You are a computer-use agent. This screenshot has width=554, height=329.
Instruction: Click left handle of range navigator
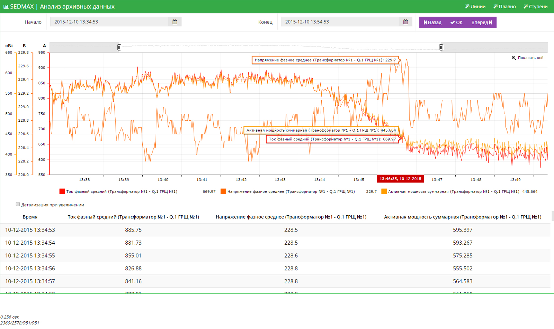[x=119, y=47]
